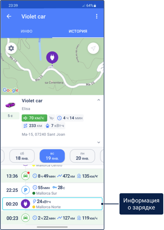Select date сб 18 янв.
This screenshot has height=230, width=164.
(22, 156)
